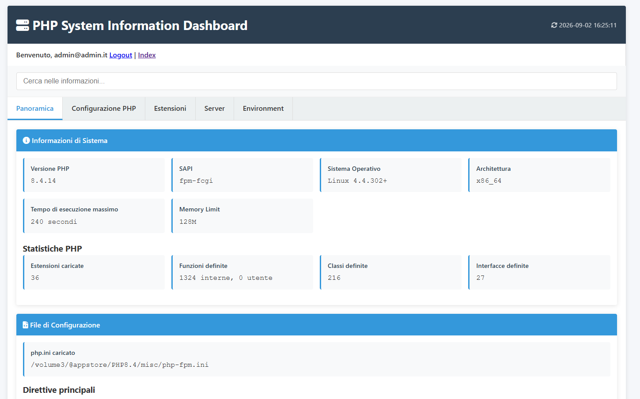This screenshot has height=399, width=640.
Task: Select the Environment tab
Action: click(x=263, y=109)
